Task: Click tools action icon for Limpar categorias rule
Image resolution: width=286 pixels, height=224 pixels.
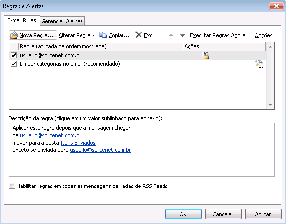Action: [x=259, y=64]
